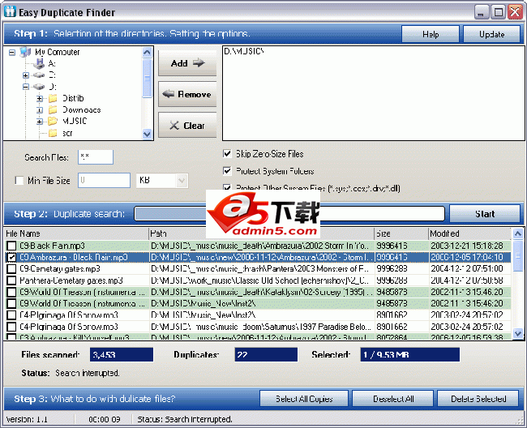The image size is (527, 428).
Task: Open Help
Action: point(431,34)
